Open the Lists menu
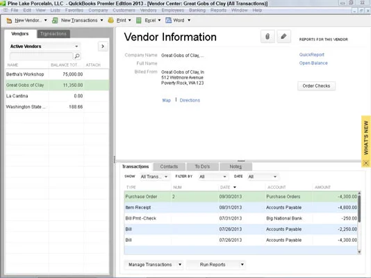The image size is (371, 278). point(55,10)
